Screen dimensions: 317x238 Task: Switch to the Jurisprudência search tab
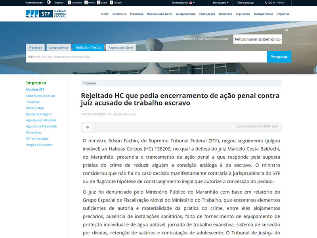point(59,47)
